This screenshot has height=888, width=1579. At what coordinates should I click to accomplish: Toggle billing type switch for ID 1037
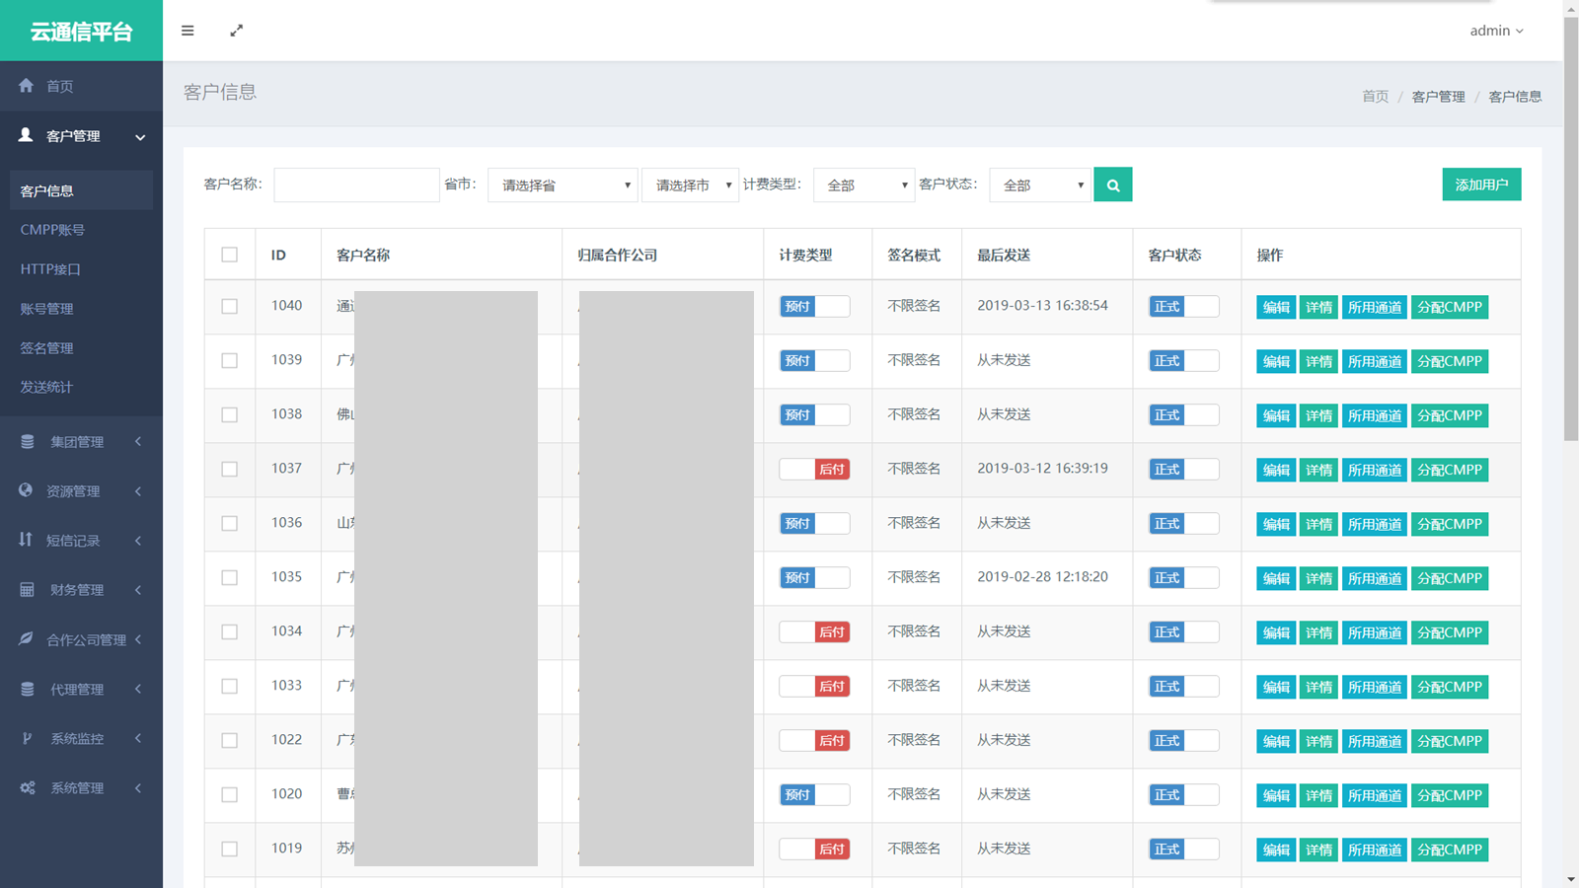click(x=814, y=470)
